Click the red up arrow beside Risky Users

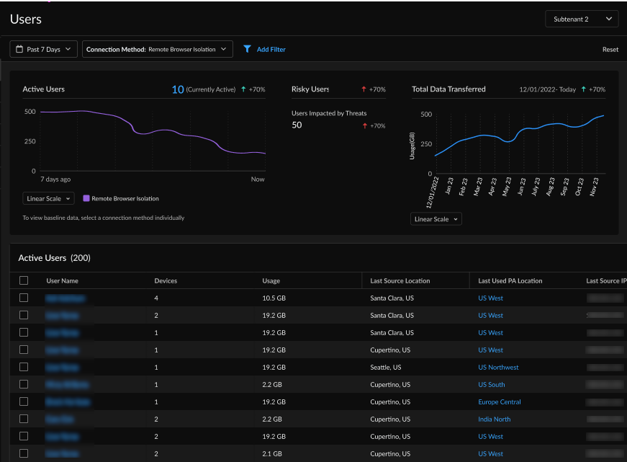tap(364, 89)
